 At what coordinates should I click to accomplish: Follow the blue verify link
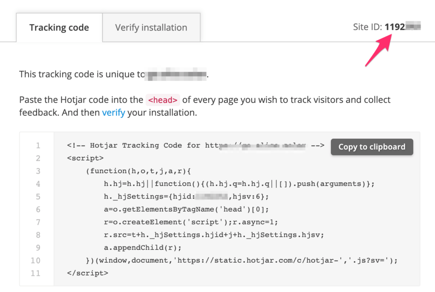pyautogui.click(x=113, y=113)
